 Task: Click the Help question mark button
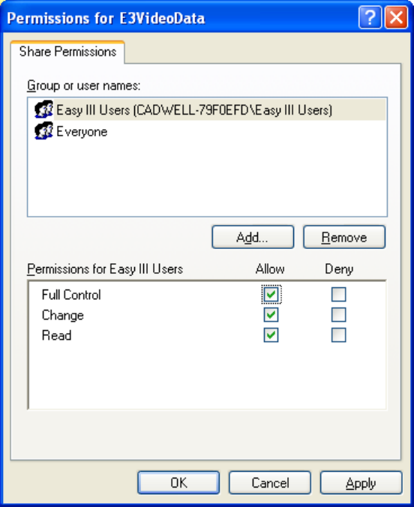coord(370,17)
